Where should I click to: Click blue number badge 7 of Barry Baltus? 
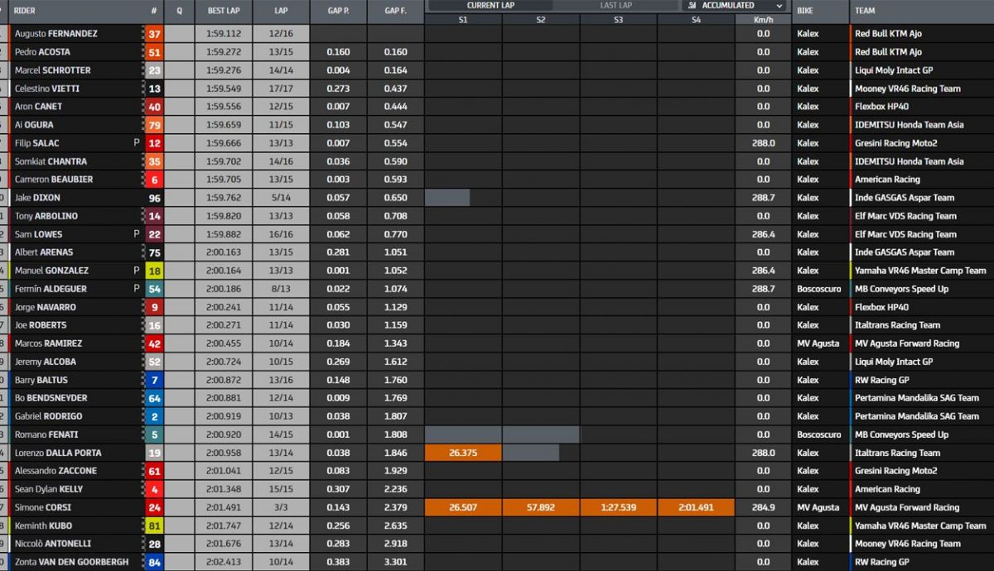(154, 380)
